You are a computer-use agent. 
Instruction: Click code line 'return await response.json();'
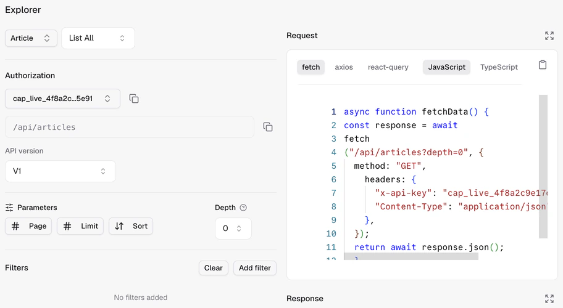429,247
